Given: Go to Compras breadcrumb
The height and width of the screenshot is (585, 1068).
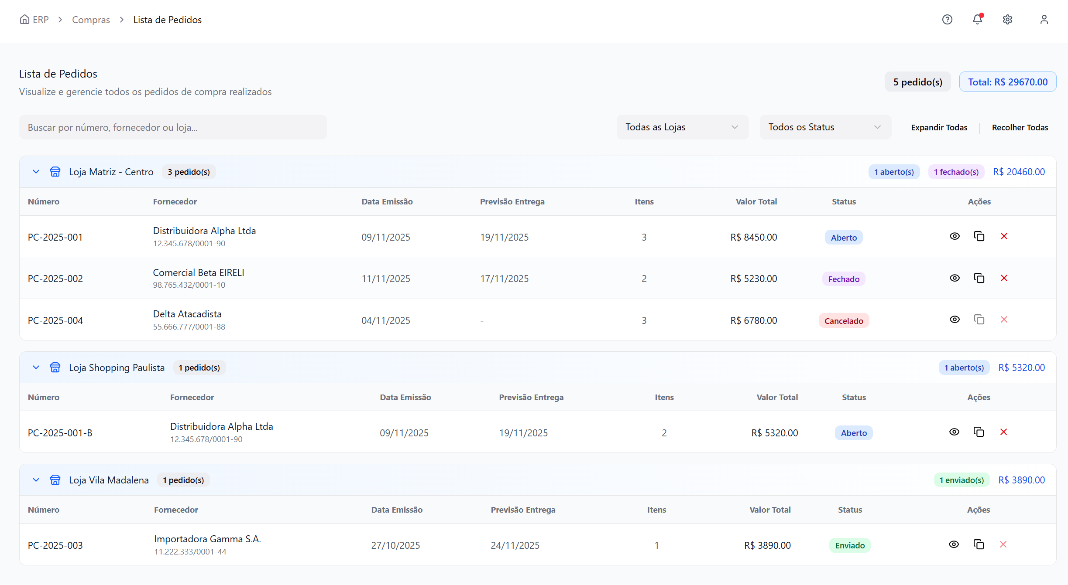Looking at the screenshot, I should click(91, 20).
